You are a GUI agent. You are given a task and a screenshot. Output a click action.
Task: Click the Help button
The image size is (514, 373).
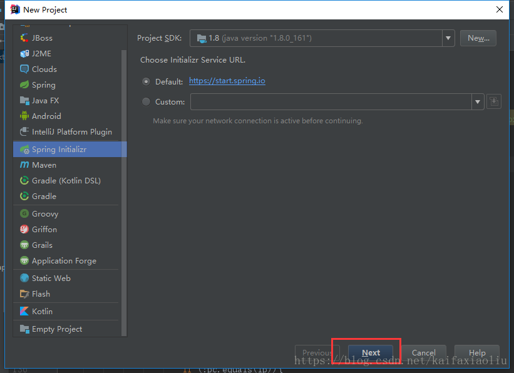click(477, 353)
